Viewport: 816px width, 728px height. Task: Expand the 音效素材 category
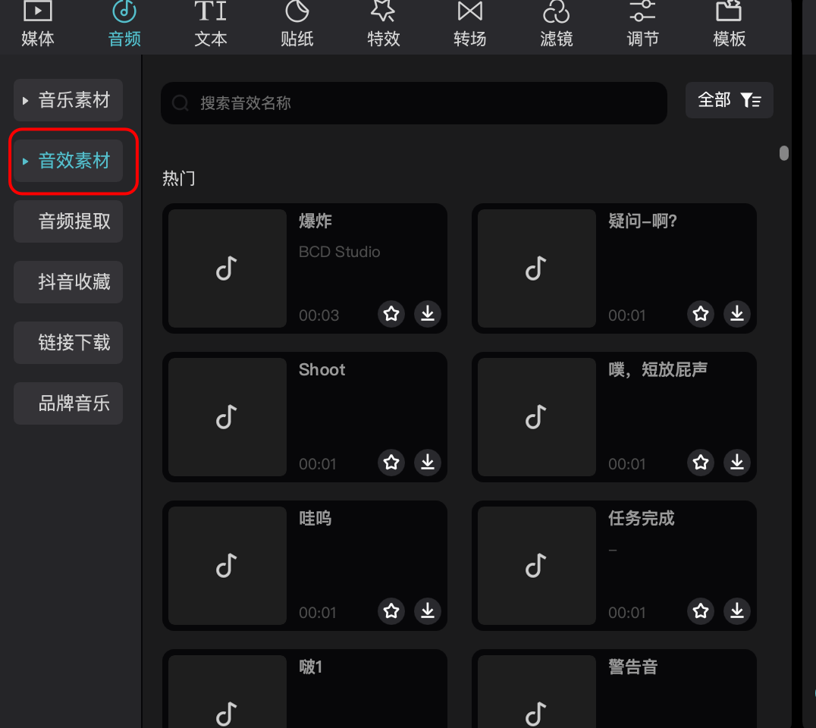click(x=68, y=161)
